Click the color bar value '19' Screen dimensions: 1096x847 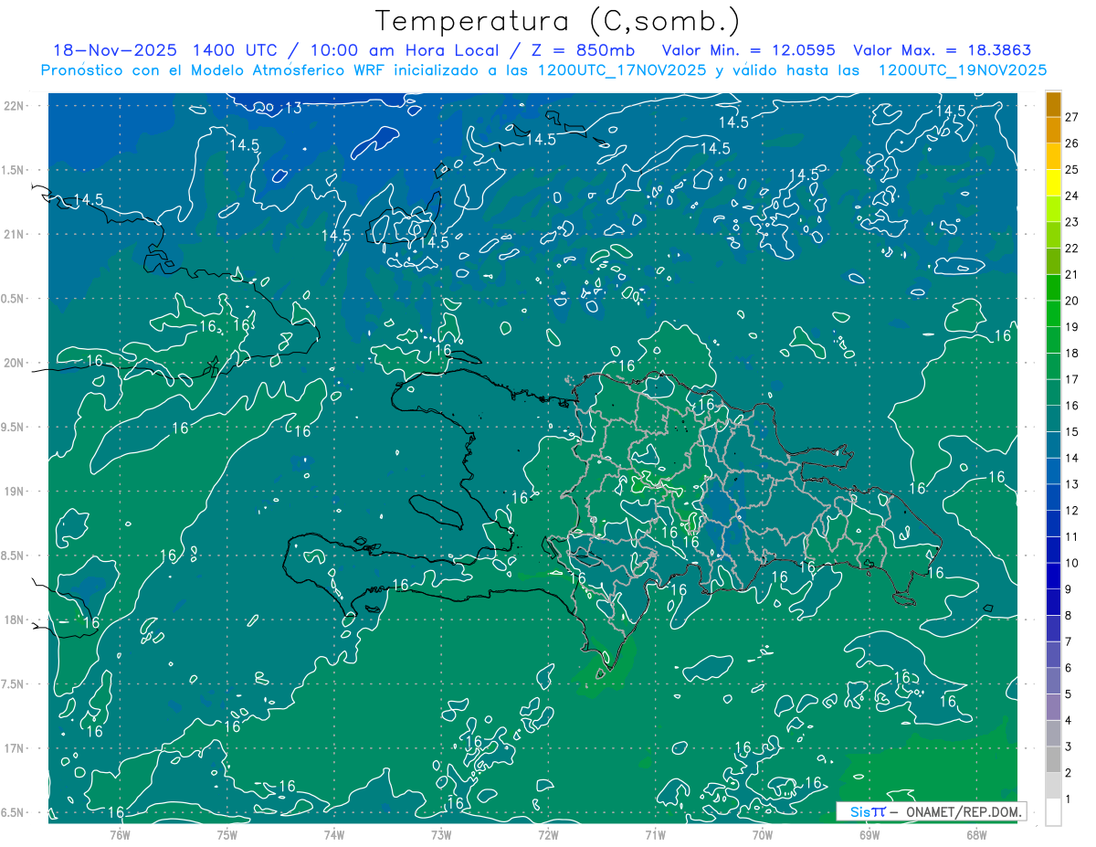(1072, 327)
